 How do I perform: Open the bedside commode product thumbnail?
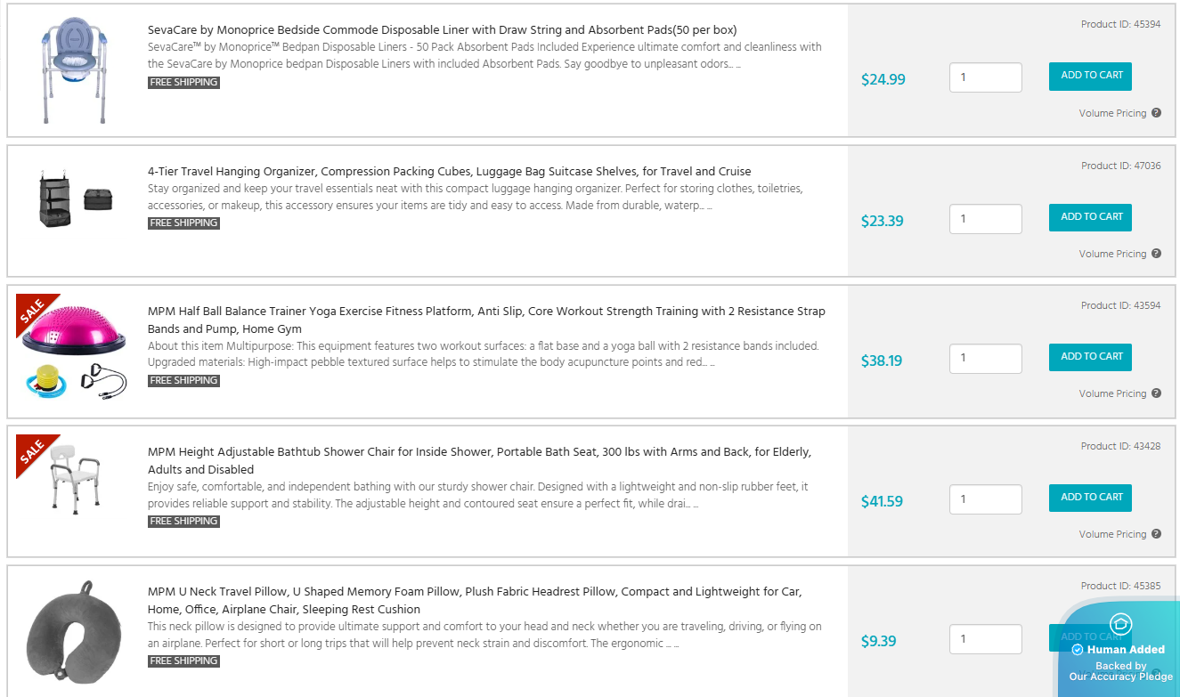click(x=73, y=69)
